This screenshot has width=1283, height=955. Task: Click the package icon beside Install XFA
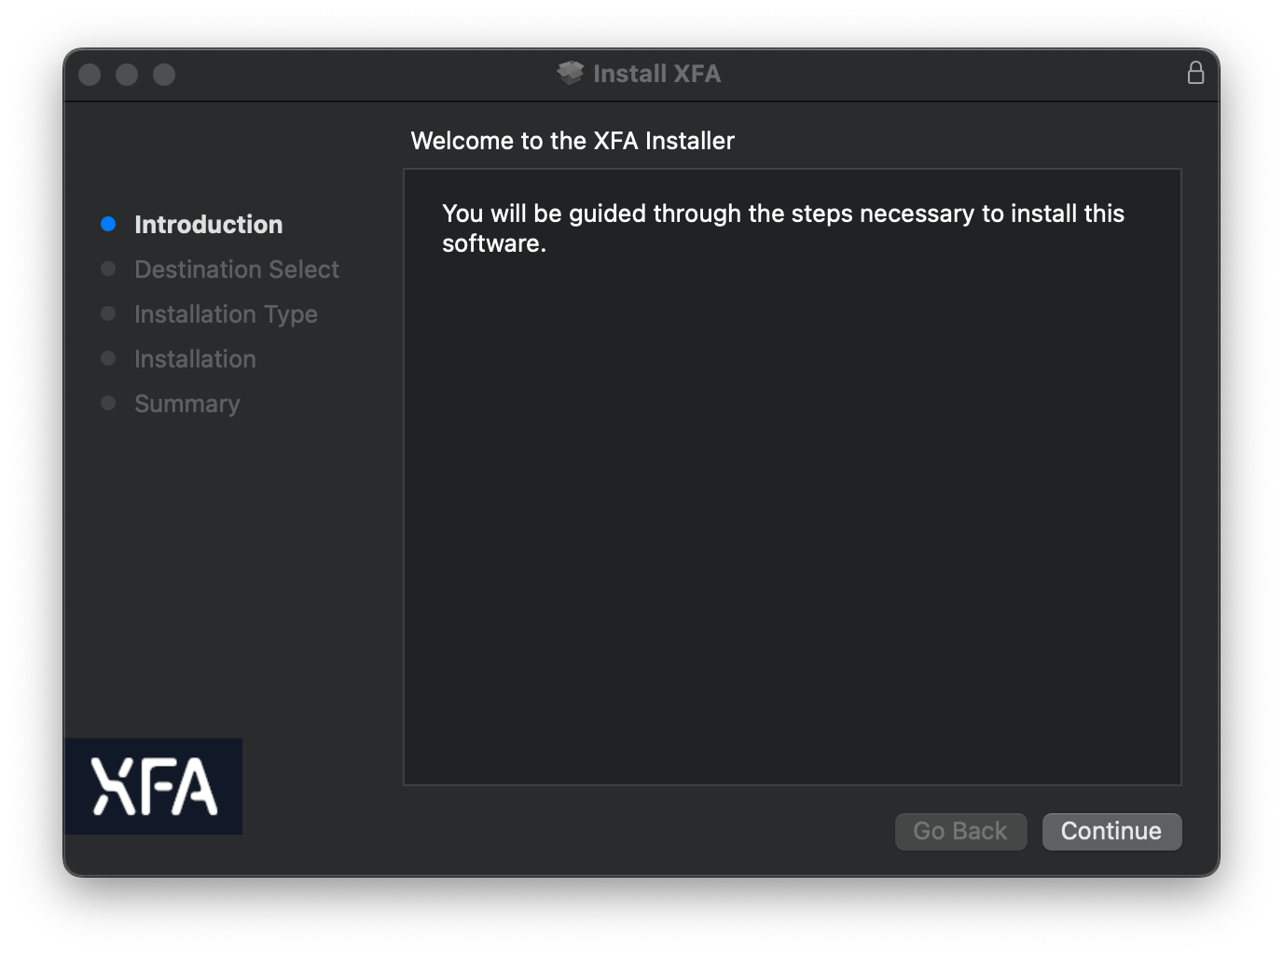click(x=570, y=73)
